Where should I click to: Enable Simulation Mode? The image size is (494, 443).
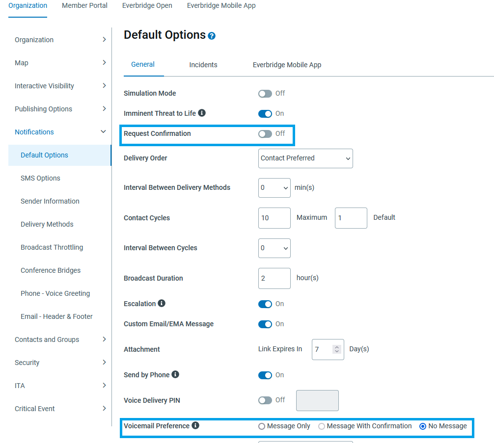pos(265,93)
